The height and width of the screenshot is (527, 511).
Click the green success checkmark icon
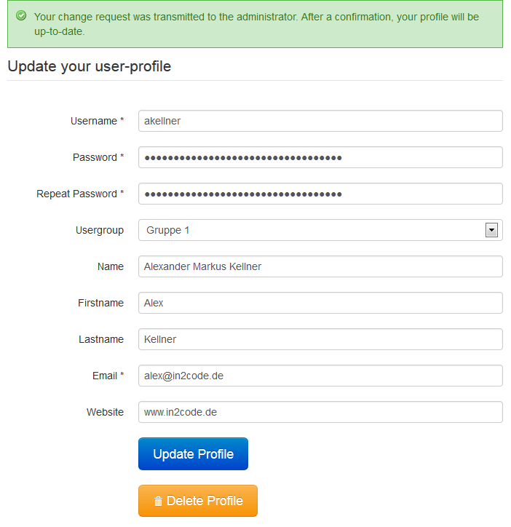[x=21, y=15]
